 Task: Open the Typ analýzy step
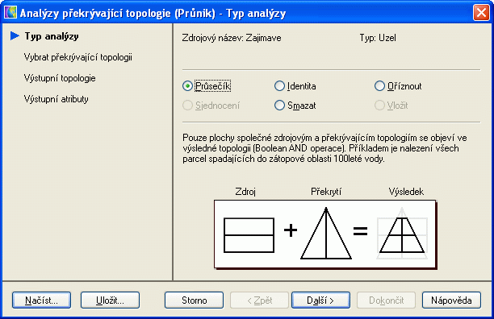coord(52,36)
